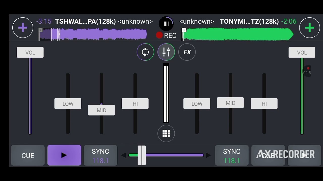This screenshot has height=181, width=323.
Task: Click the cue marker 4 on right waveform
Action: (x=184, y=30)
